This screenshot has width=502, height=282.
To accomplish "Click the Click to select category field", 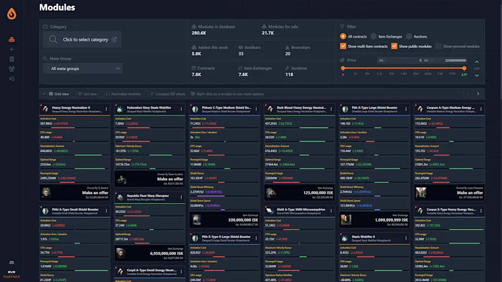I will 82,40.
